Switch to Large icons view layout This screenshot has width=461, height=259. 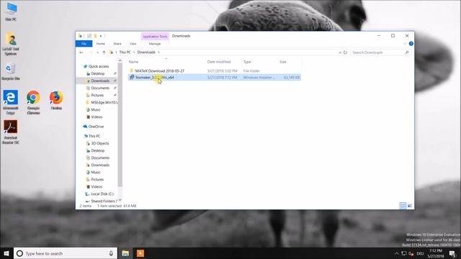tap(410, 206)
